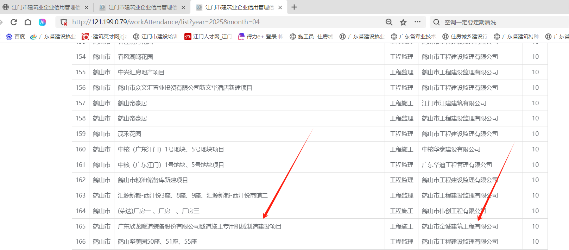The height and width of the screenshot is (250, 569).
Task: Click the 百度 paw favicon in bookmarks bar
Action: coord(9,36)
